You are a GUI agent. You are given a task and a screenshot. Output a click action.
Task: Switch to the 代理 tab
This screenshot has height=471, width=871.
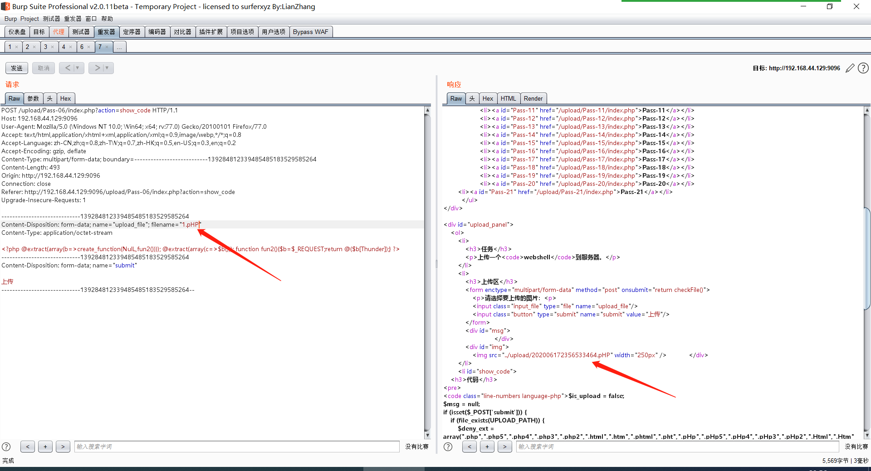[x=59, y=32]
